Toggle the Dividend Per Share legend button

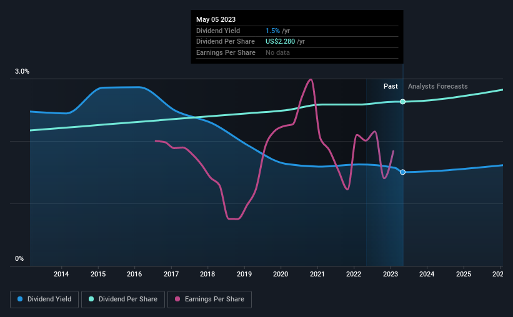(x=123, y=300)
